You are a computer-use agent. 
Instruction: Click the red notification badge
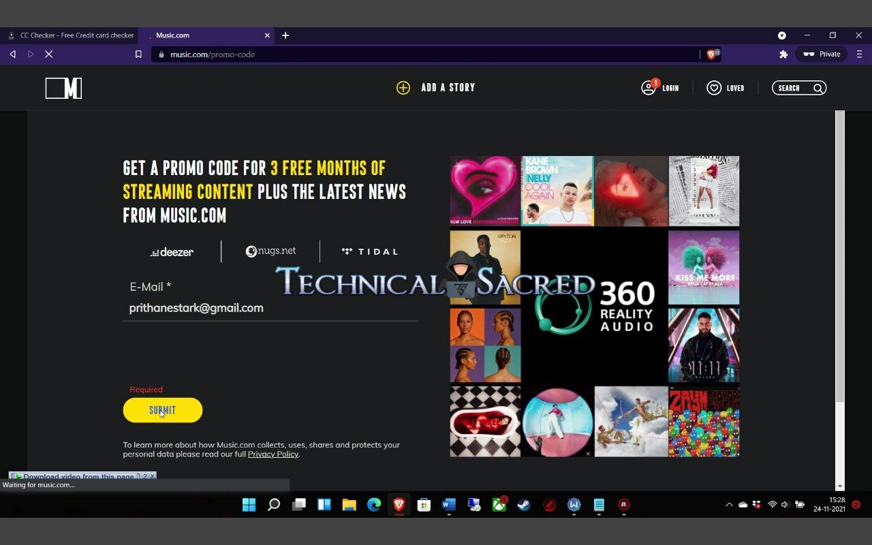(856, 505)
